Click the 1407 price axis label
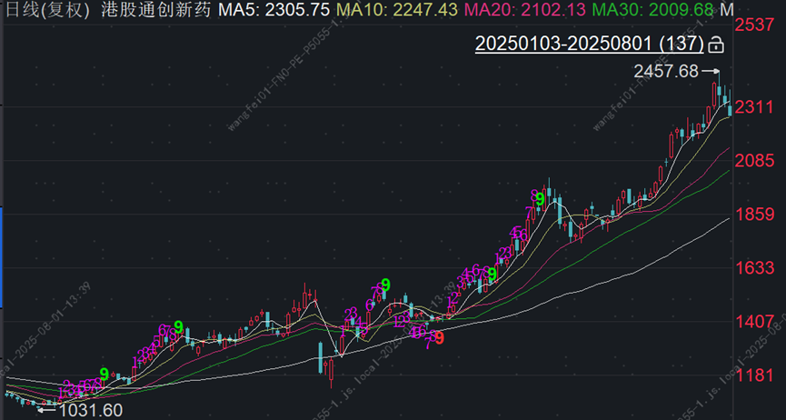Viewport: 786px width, 420px height. pyautogui.click(x=755, y=322)
